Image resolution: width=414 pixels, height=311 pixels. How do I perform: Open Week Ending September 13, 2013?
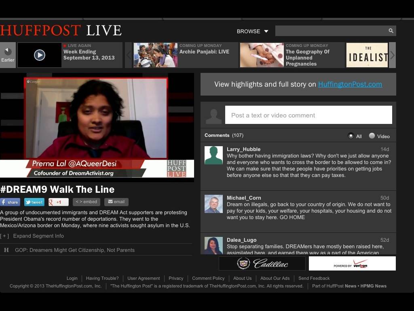click(89, 55)
